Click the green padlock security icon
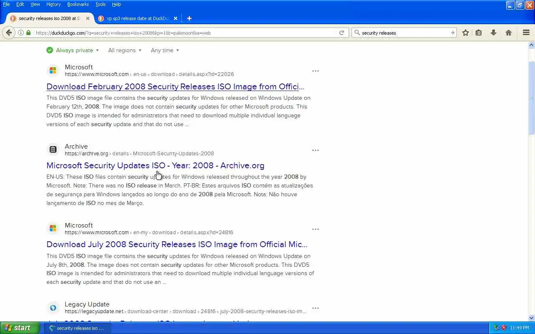The image size is (535, 334). (28, 33)
